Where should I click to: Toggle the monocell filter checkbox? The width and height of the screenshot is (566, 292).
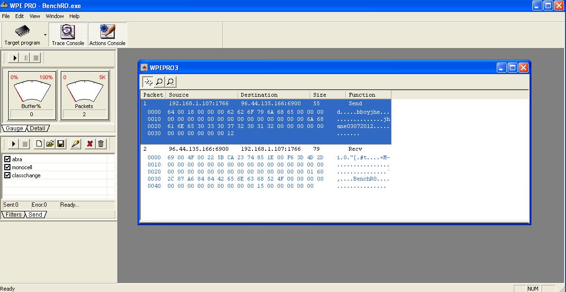click(x=7, y=167)
